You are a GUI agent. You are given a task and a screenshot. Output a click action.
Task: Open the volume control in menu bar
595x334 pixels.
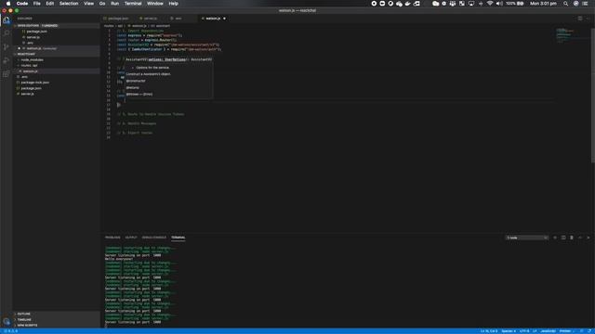(x=499, y=4)
